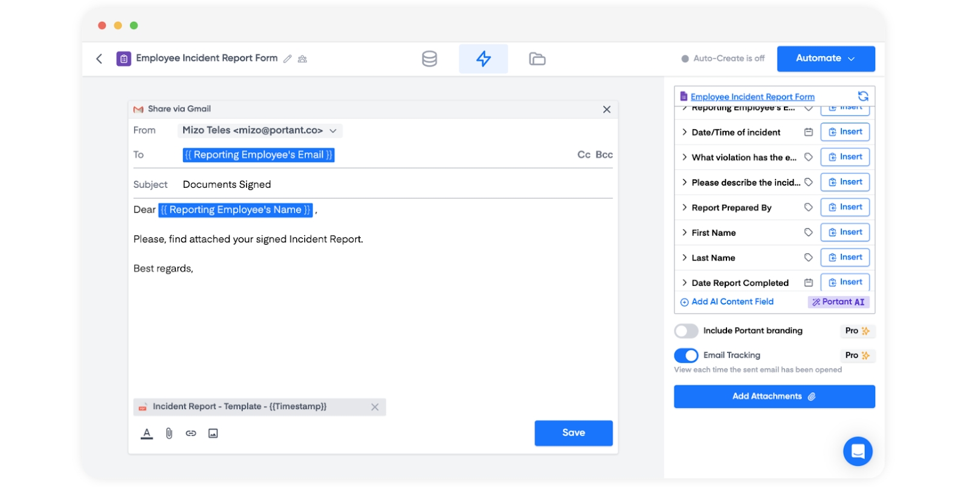Viewport: 967px width, 487px height.
Task: Expand the Report Prepared By field
Action: [x=685, y=208]
